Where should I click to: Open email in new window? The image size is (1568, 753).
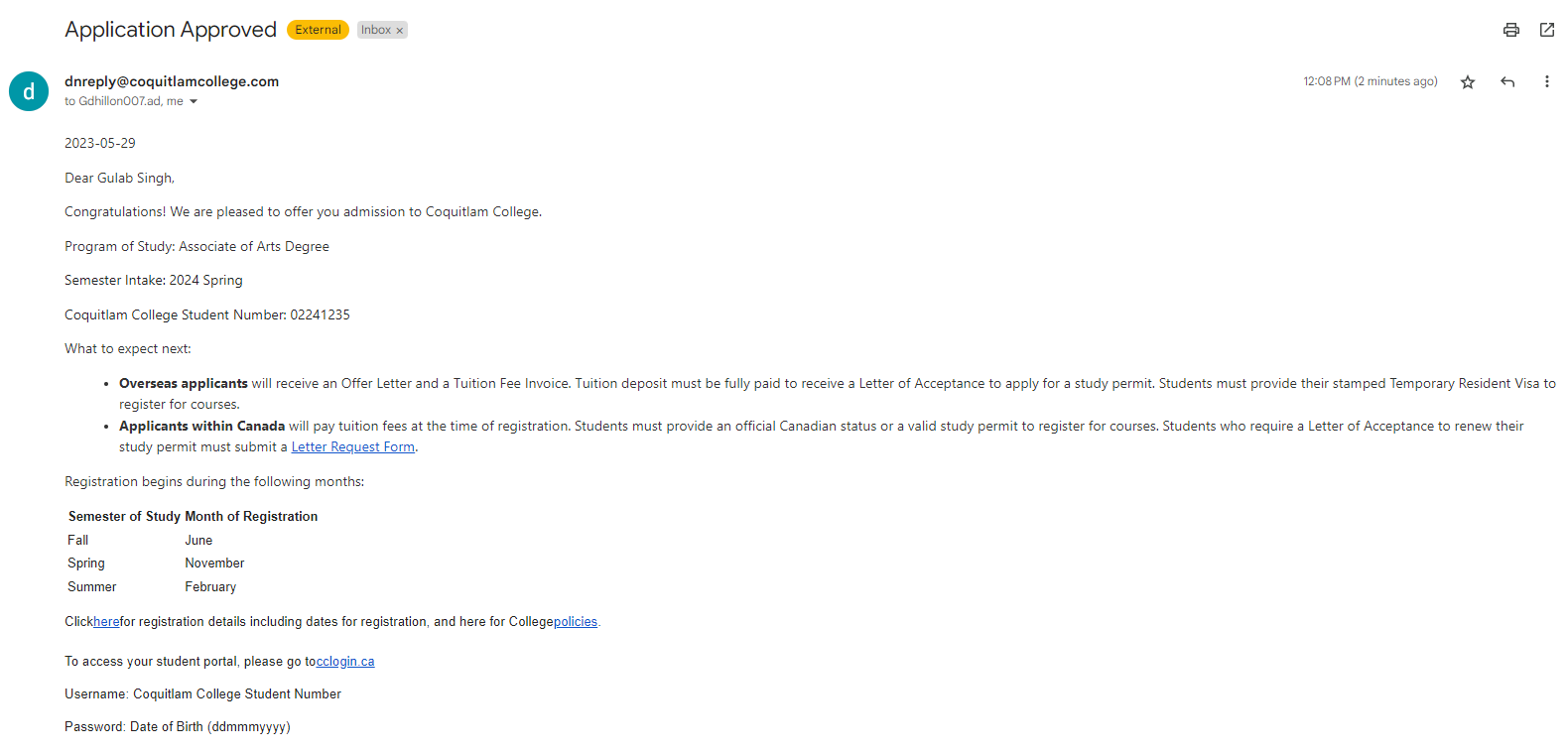coord(1547,30)
